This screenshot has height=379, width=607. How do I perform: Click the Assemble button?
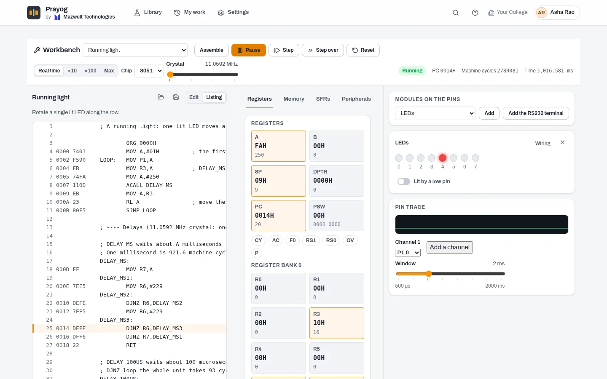pos(212,50)
